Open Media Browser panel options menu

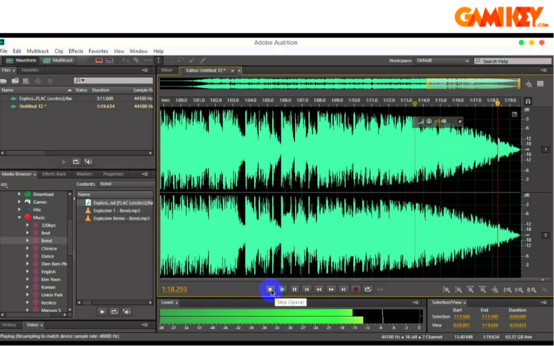pos(145,174)
